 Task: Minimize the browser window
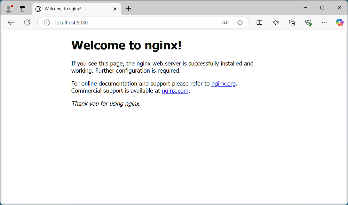point(306,8)
